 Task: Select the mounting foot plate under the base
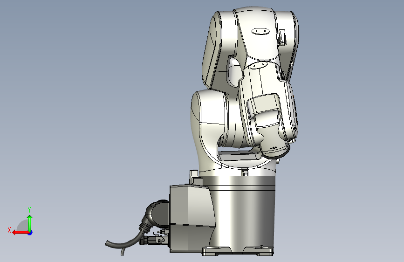pyautogui.click(x=238, y=251)
